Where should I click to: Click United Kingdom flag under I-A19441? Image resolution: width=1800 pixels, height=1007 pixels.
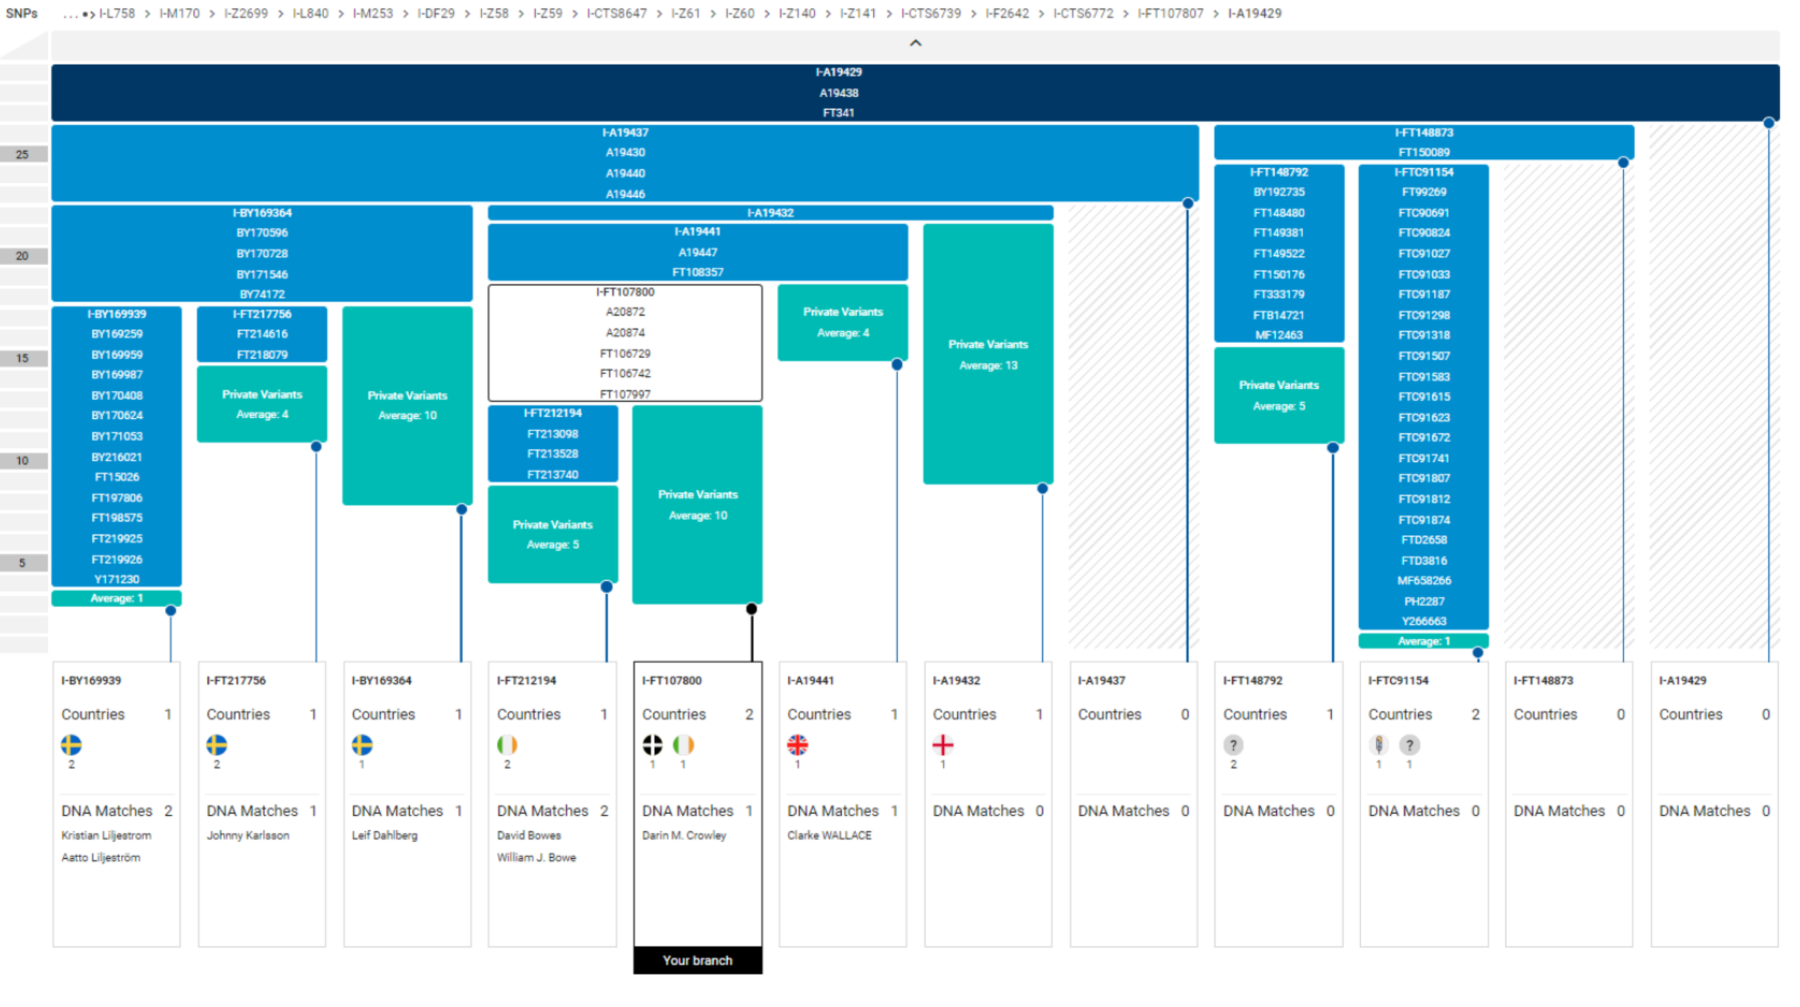coord(797,745)
